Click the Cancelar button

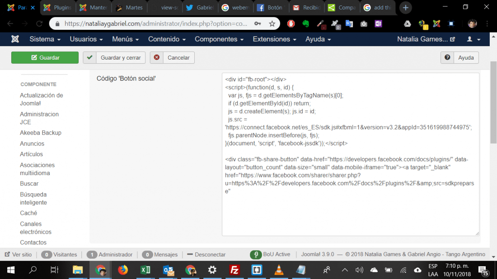(172, 58)
